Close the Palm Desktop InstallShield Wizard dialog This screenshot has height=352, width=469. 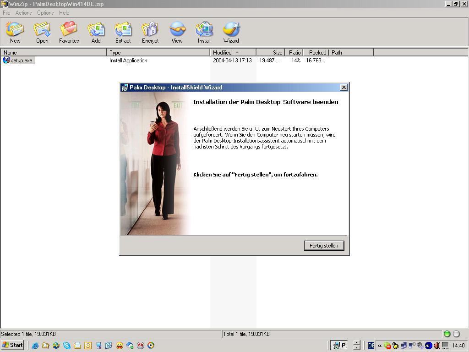point(344,87)
